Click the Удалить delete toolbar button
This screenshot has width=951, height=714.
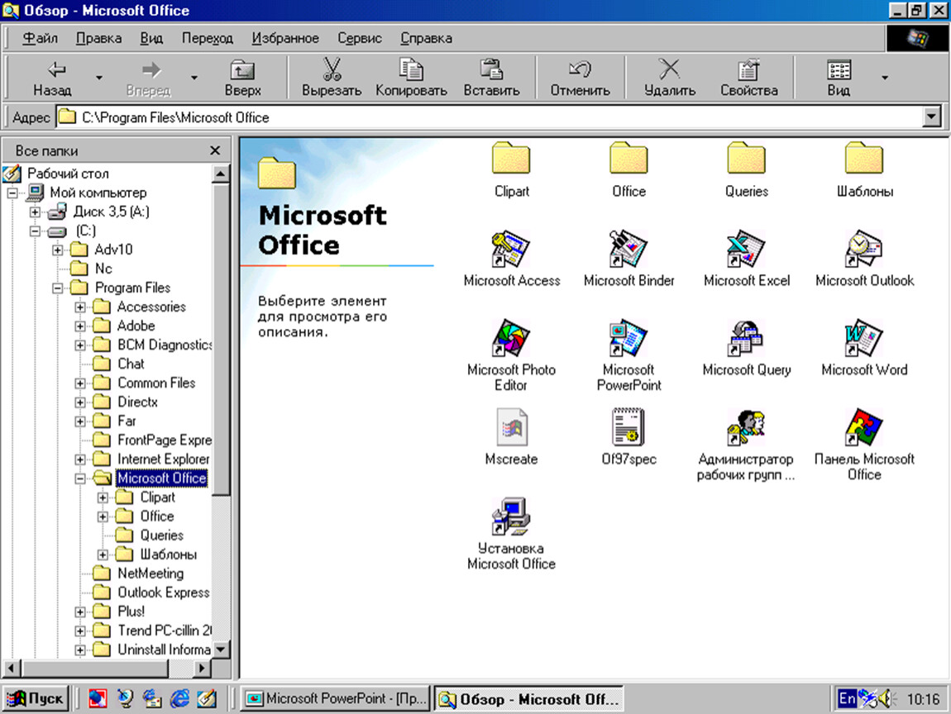coord(670,79)
